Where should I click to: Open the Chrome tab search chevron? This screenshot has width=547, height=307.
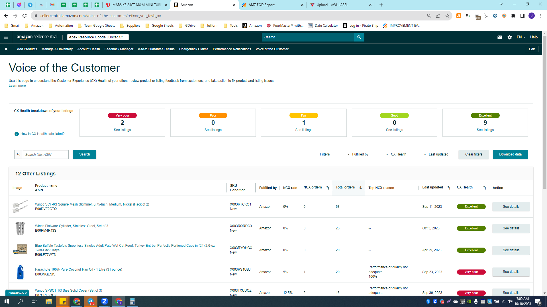(x=501, y=4)
